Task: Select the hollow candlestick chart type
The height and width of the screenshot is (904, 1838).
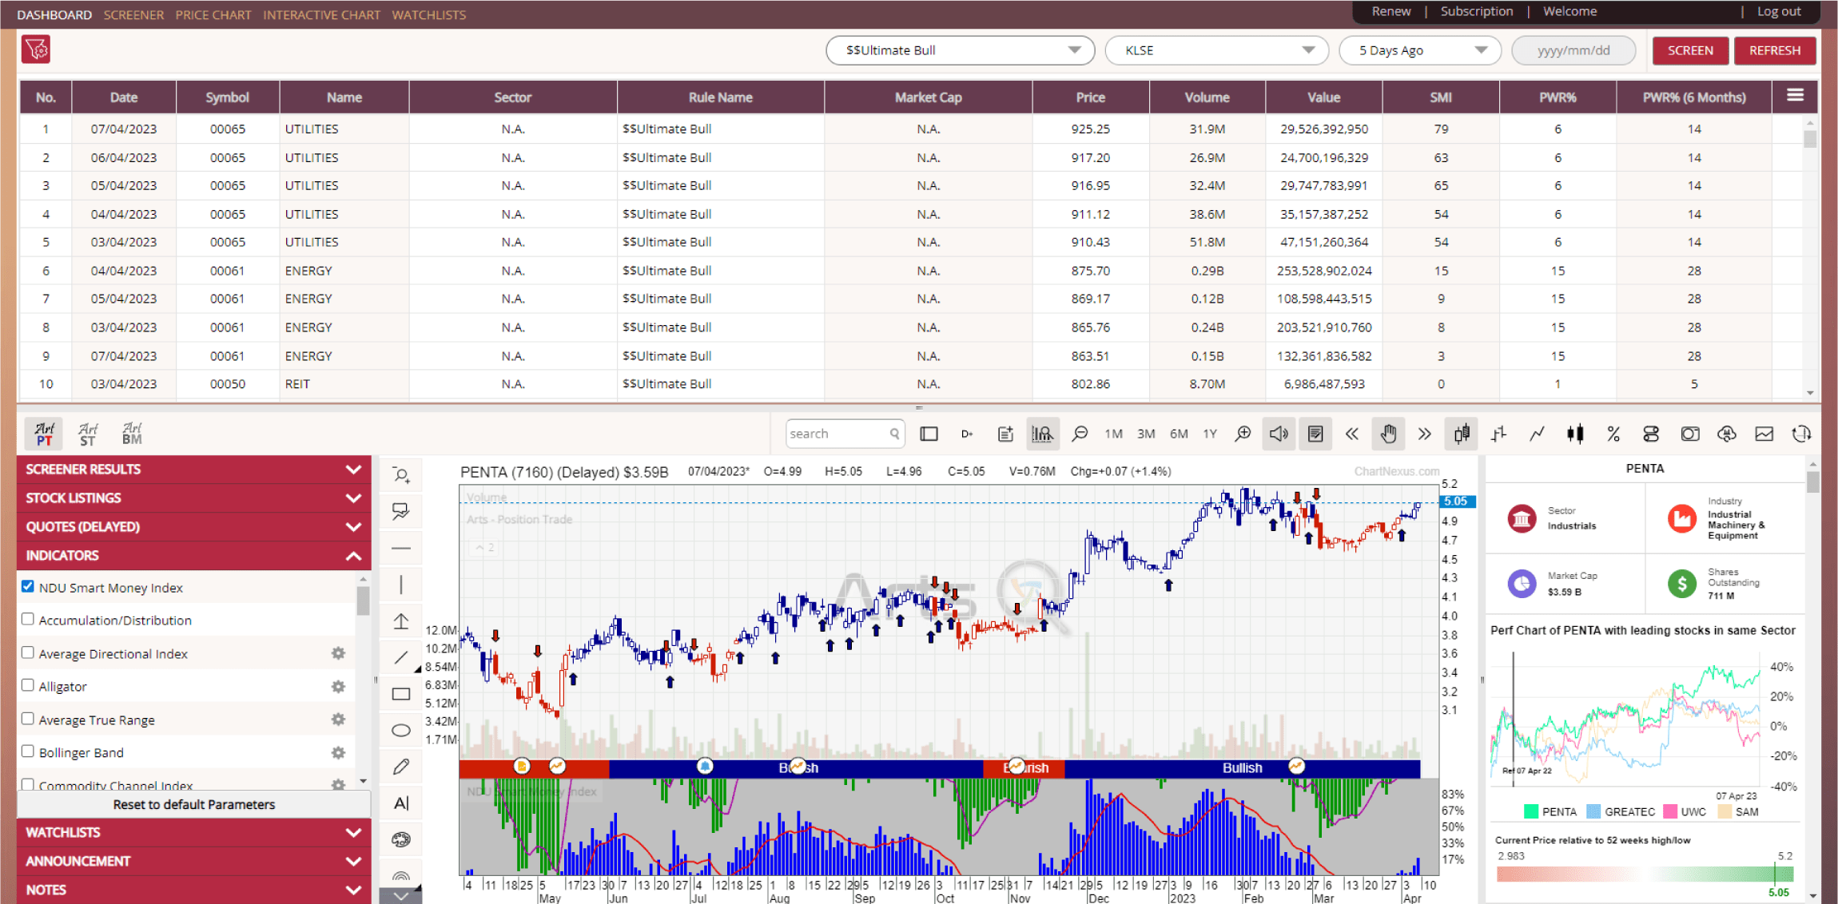Action: click(x=1462, y=434)
